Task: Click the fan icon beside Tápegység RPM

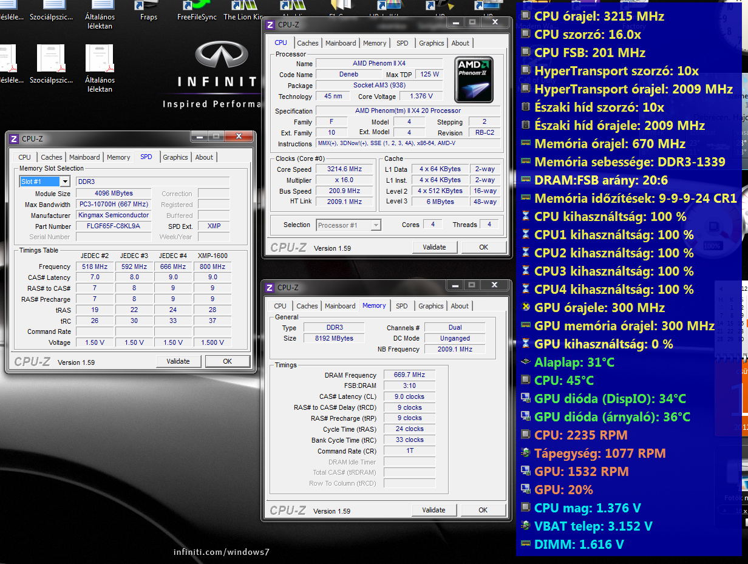Action: tap(525, 453)
